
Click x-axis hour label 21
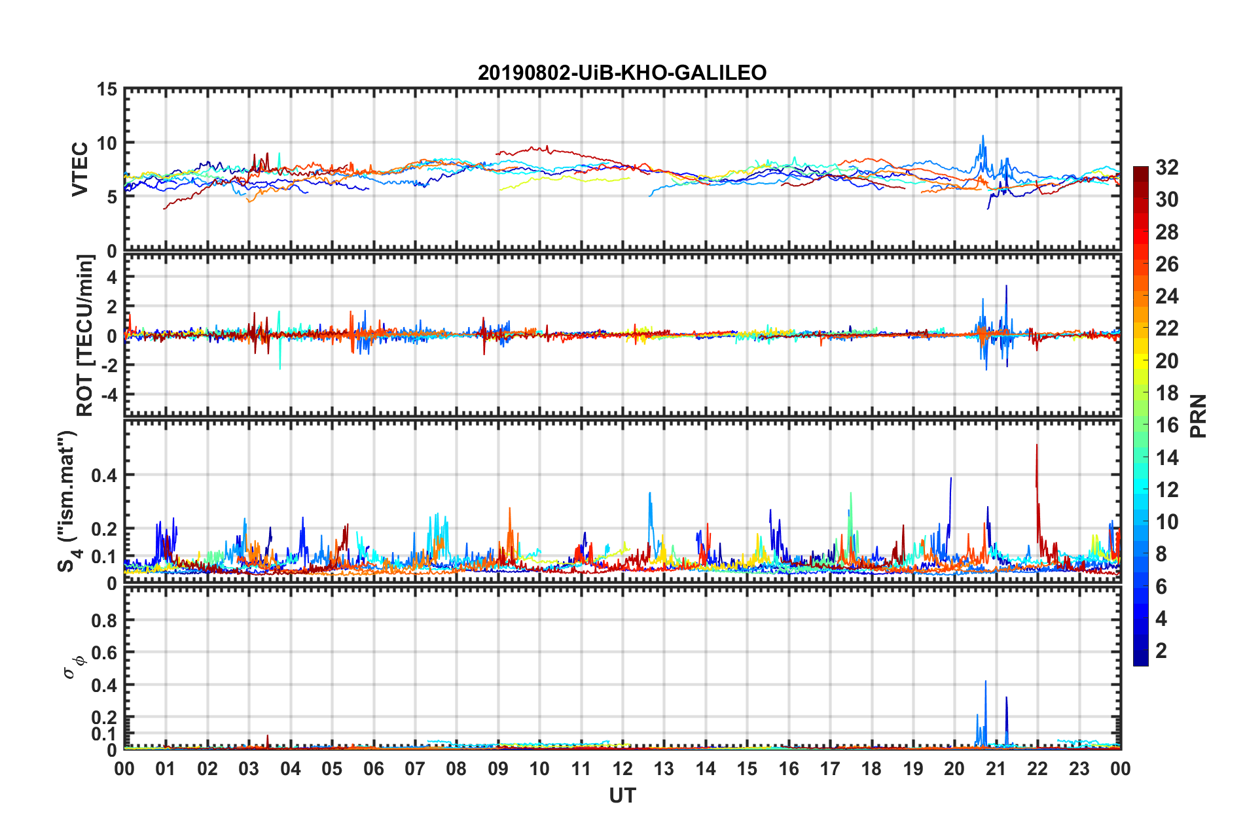tap(996, 769)
